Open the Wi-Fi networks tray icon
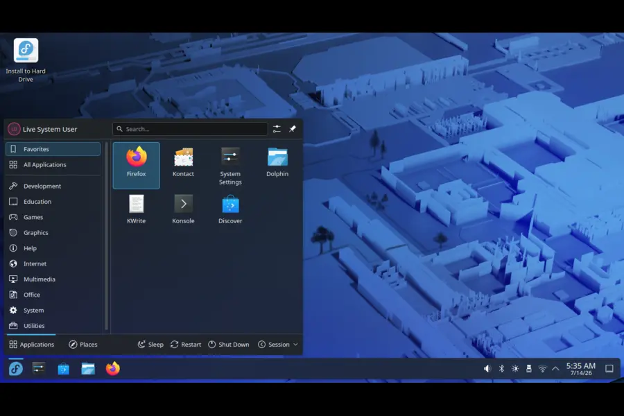This screenshot has height=416, width=624. [542, 369]
